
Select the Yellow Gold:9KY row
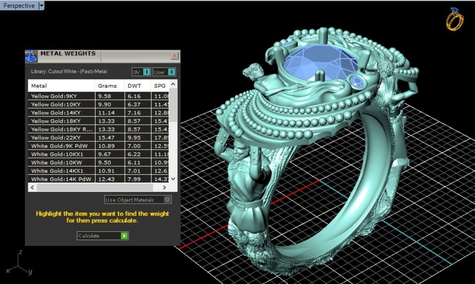tap(98, 96)
